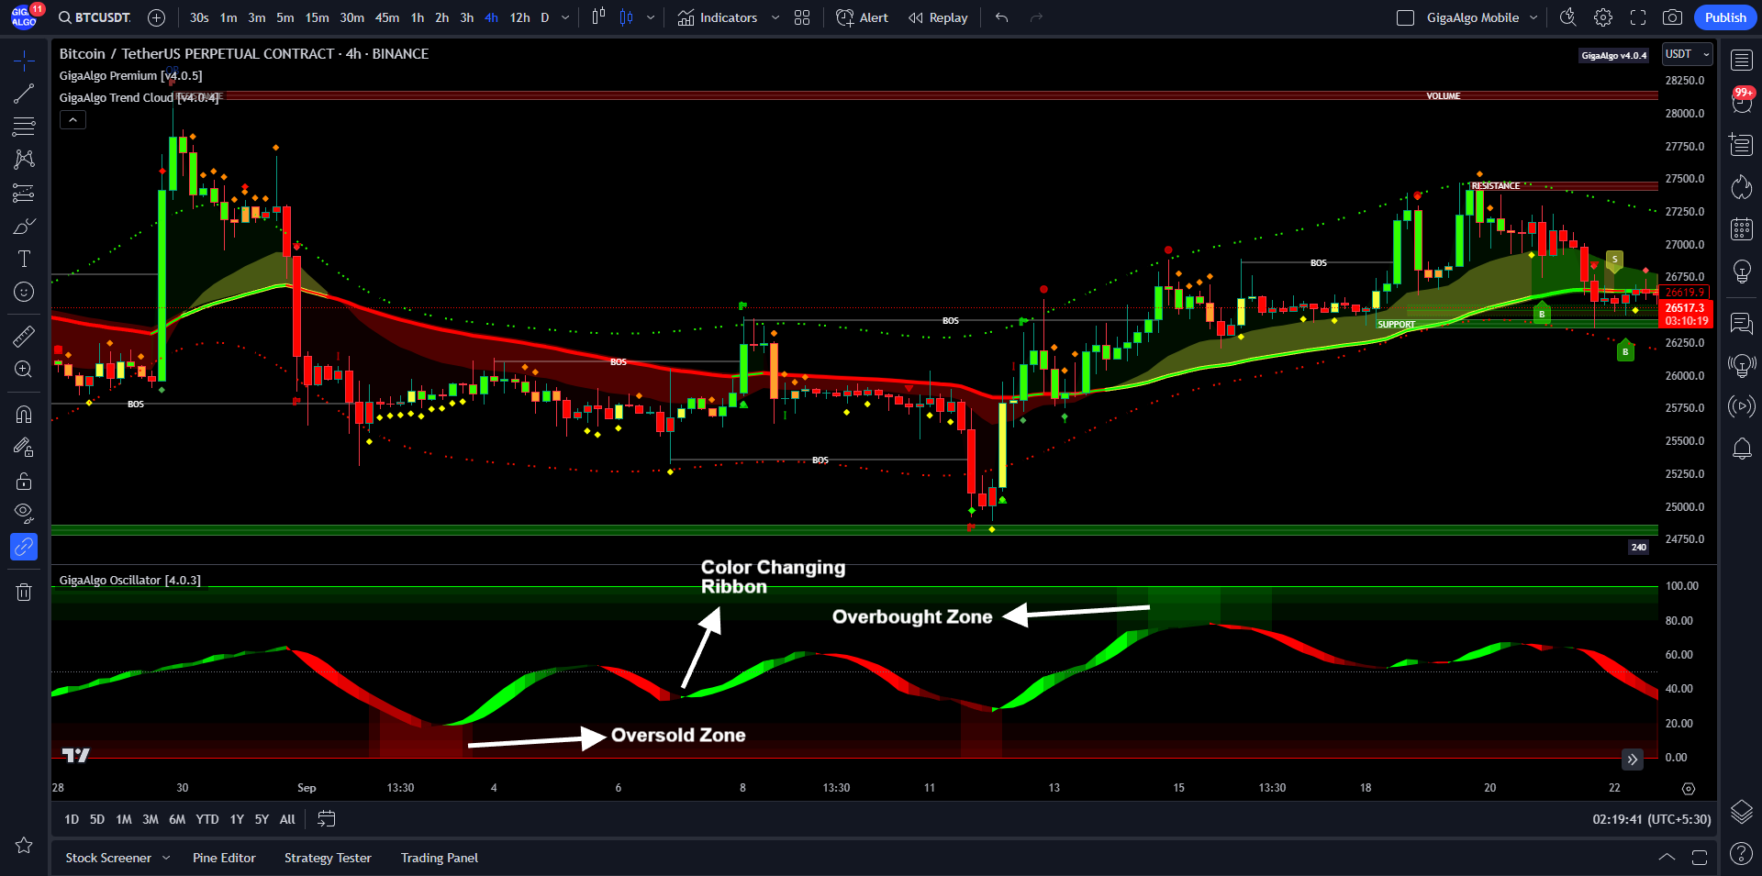Image resolution: width=1762 pixels, height=876 pixels.
Task: Expand the timeframe interval dropdown
Action: point(565,17)
